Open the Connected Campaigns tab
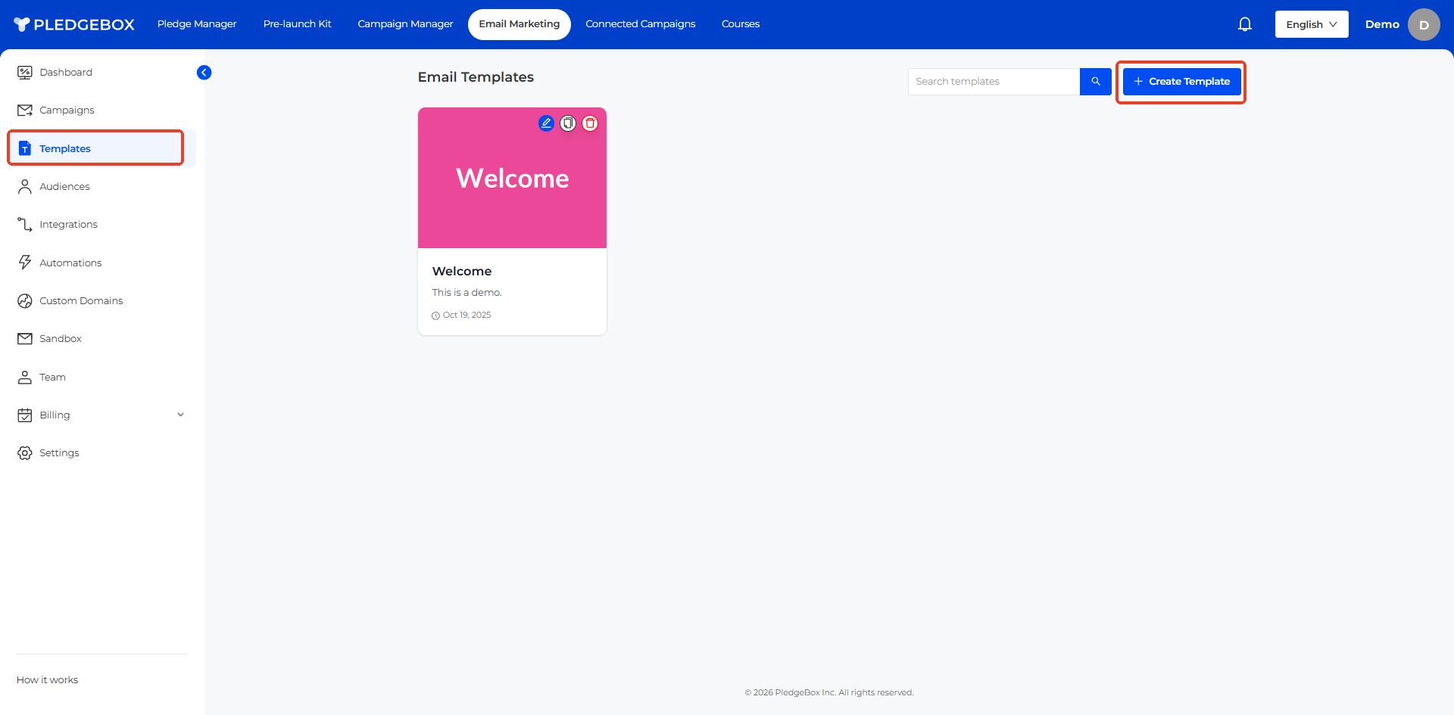The width and height of the screenshot is (1454, 715). pos(640,24)
